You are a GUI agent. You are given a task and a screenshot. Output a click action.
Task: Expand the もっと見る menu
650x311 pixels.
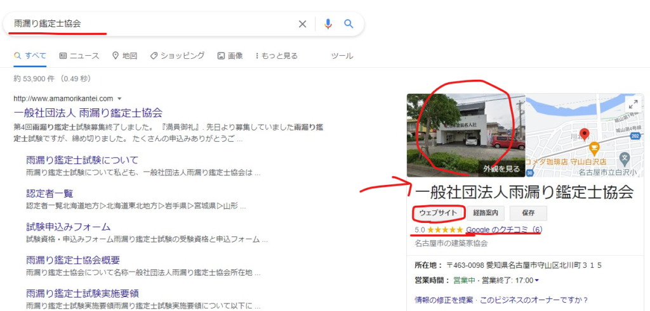click(x=276, y=56)
